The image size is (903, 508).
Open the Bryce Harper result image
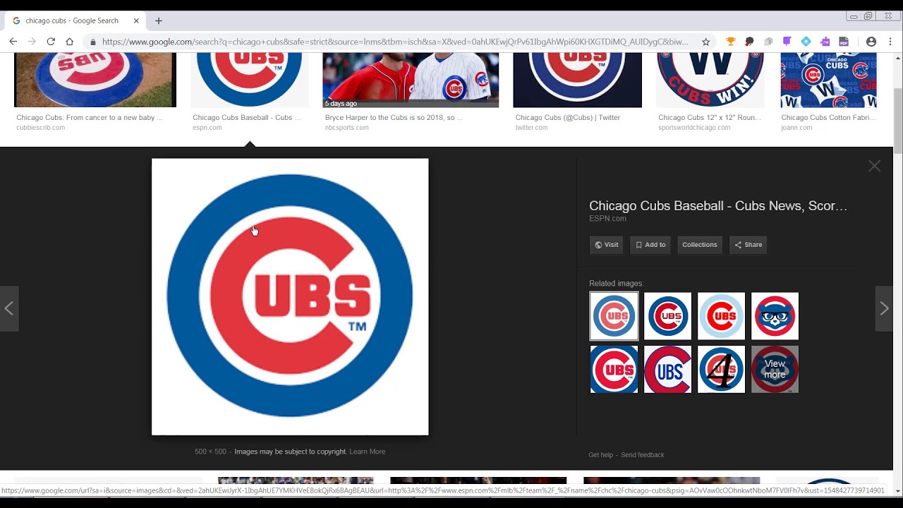pyautogui.click(x=411, y=80)
